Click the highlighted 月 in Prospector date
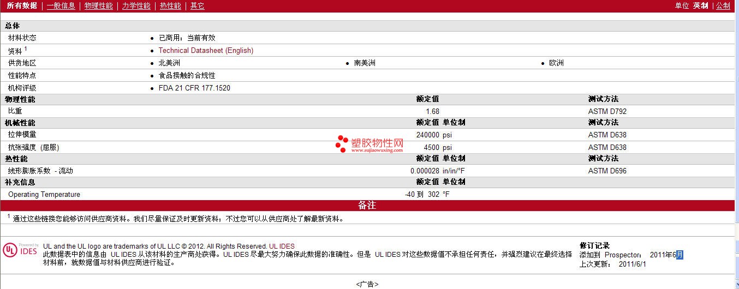 680,255
